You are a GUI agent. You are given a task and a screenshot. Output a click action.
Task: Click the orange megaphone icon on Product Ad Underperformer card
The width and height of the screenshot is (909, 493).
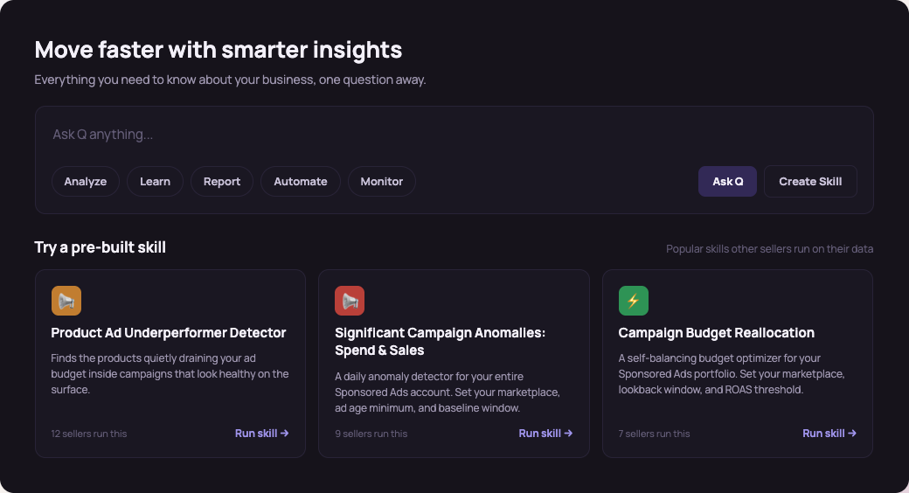click(66, 301)
